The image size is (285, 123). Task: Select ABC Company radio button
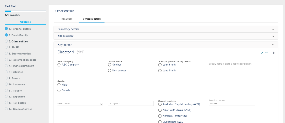(x=59, y=65)
